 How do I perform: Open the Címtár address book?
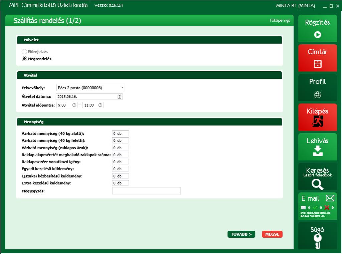click(x=317, y=58)
